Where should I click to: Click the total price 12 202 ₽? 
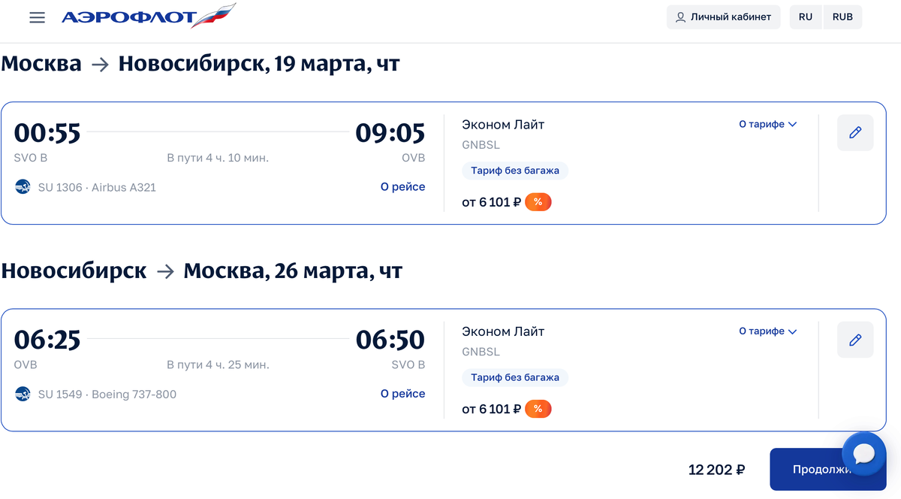pos(716,470)
